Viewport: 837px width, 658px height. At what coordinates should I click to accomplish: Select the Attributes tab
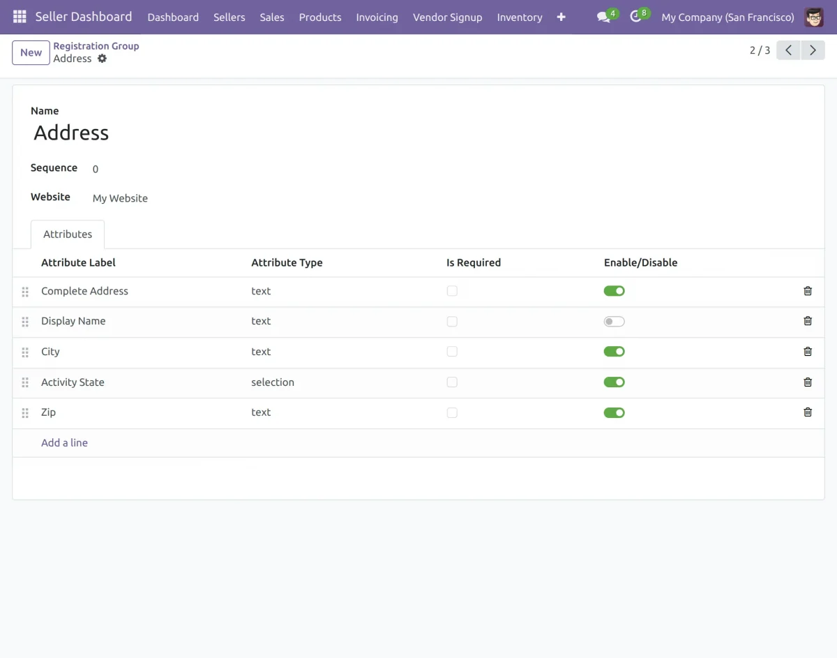point(68,234)
